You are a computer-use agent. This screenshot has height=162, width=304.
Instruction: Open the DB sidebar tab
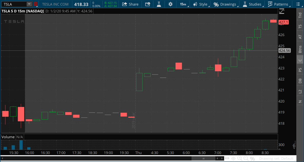300,81
